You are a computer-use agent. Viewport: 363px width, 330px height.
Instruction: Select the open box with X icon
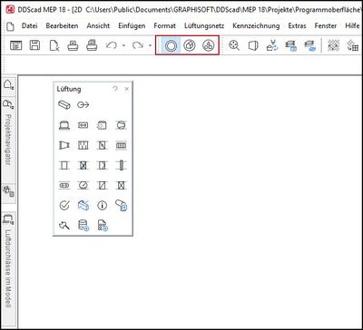pyautogui.click(x=121, y=186)
